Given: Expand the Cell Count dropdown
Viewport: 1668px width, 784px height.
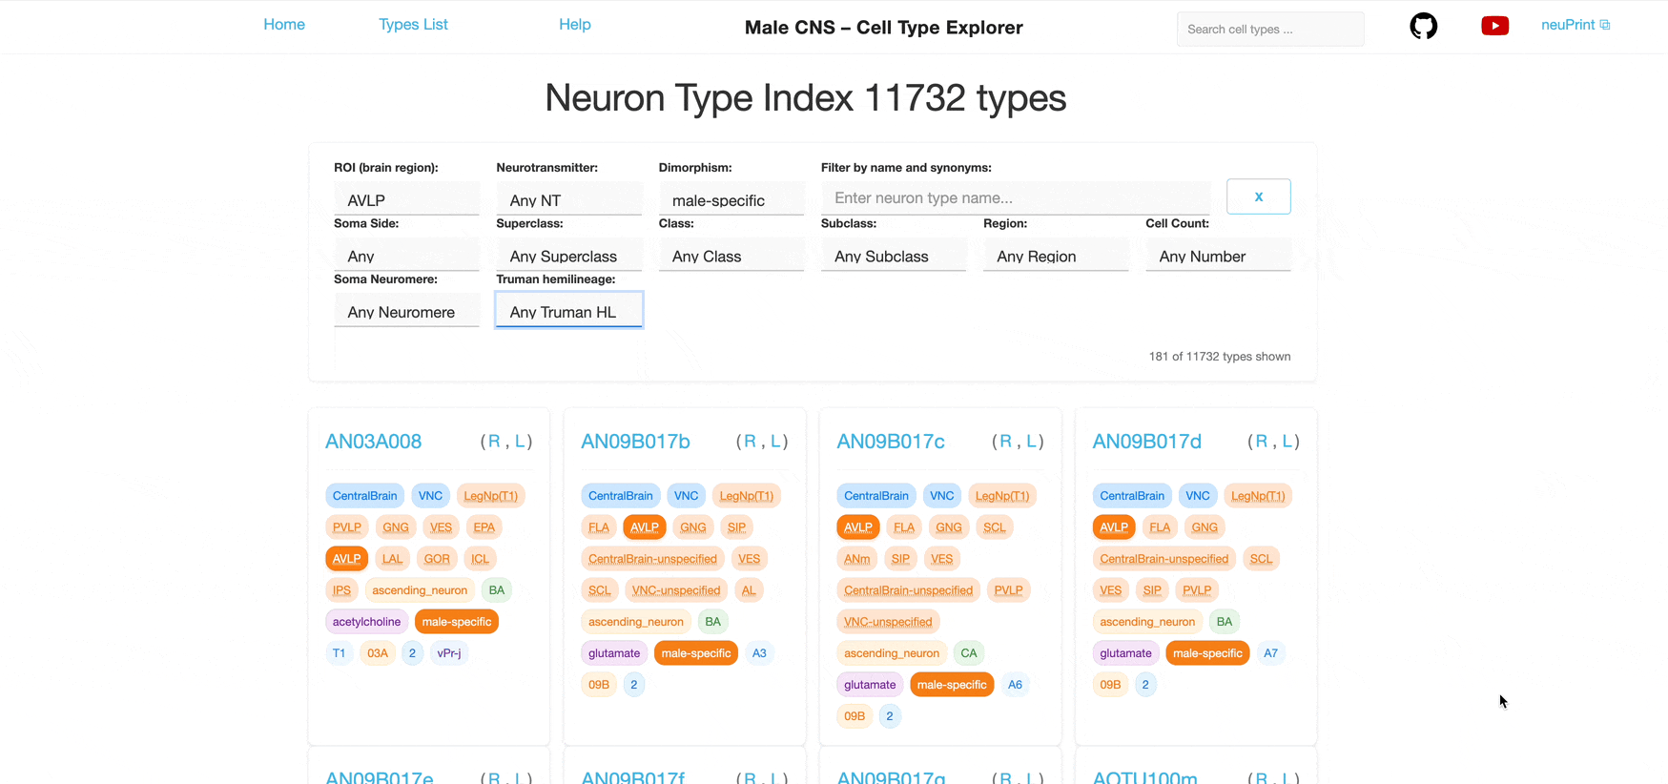Looking at the screenshot, I should (1218, 256).
